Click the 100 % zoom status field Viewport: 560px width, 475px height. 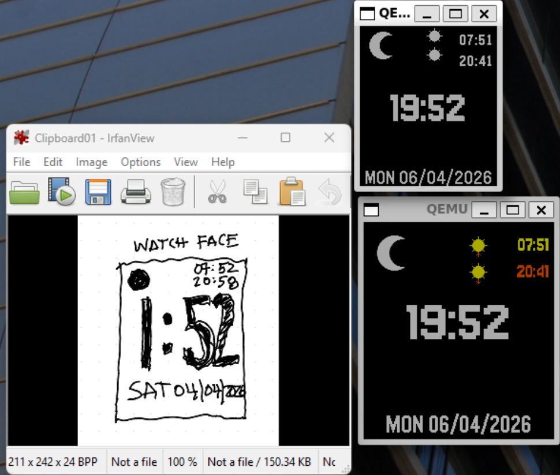(182, 462)
